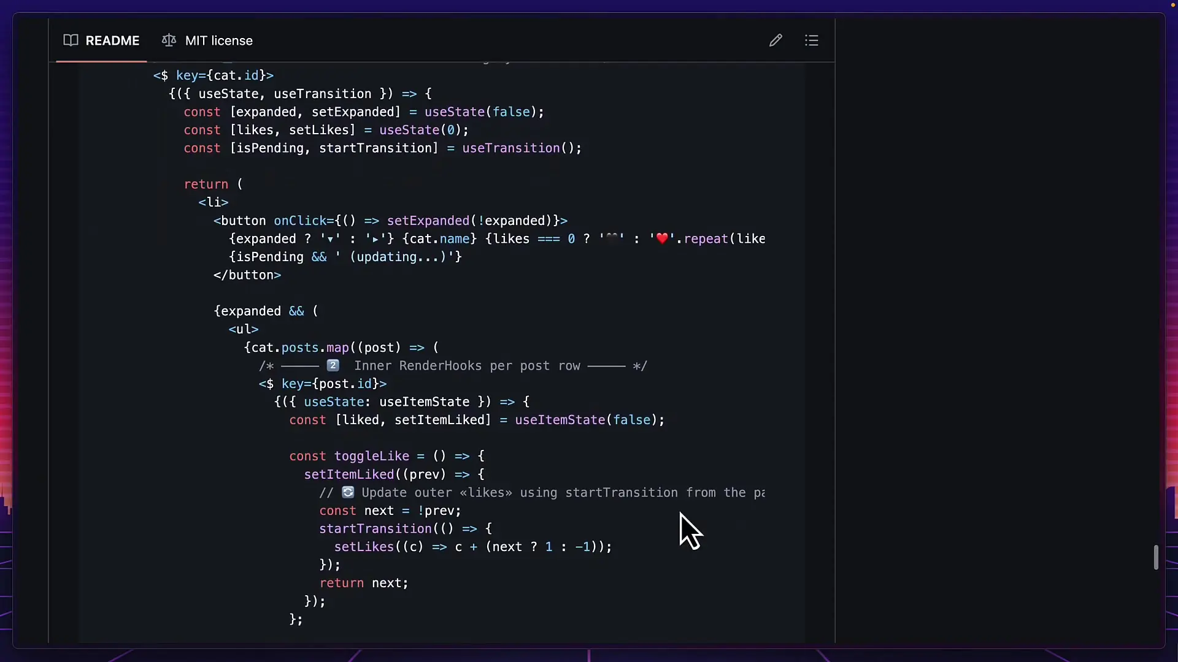This screenshot has width=1178, height=662.
Task: Click 'useItemState(false)' call text
Action: (586, 420)
